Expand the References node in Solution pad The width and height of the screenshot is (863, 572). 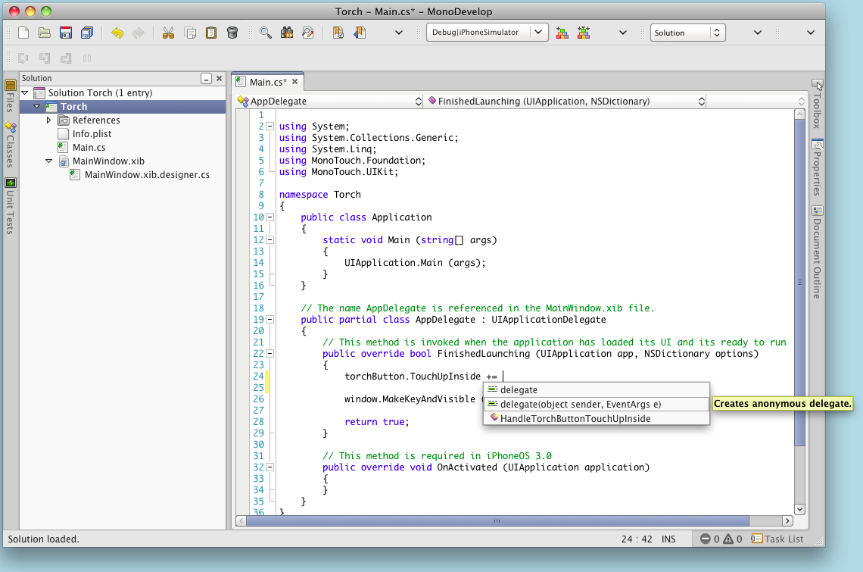(48, 120)
